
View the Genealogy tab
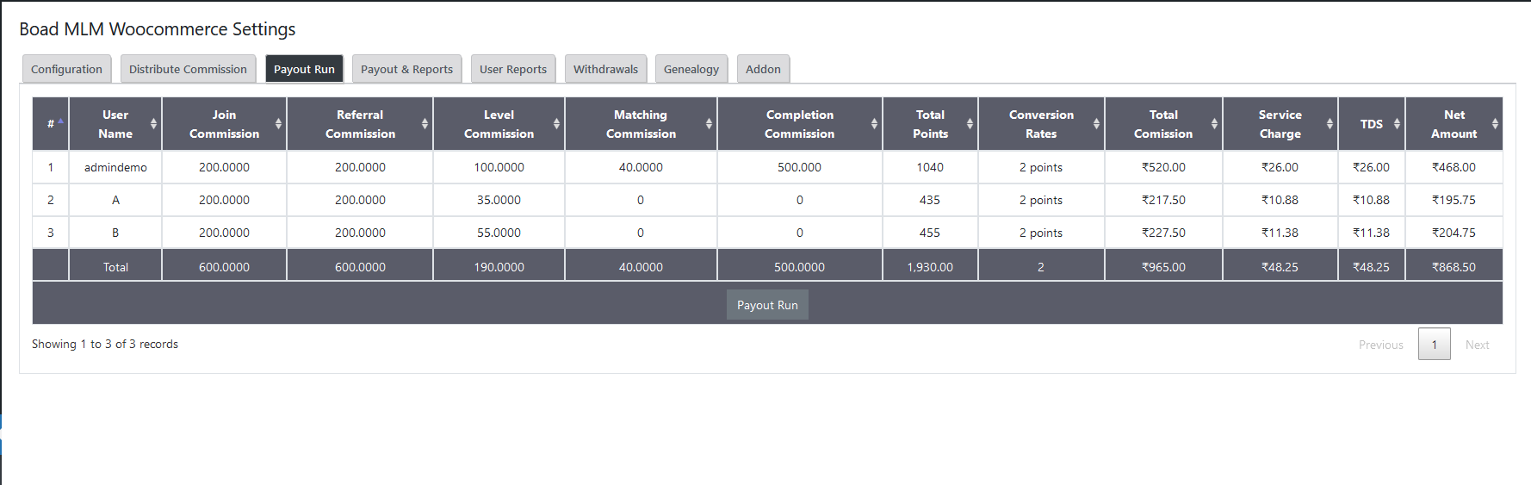691,69
